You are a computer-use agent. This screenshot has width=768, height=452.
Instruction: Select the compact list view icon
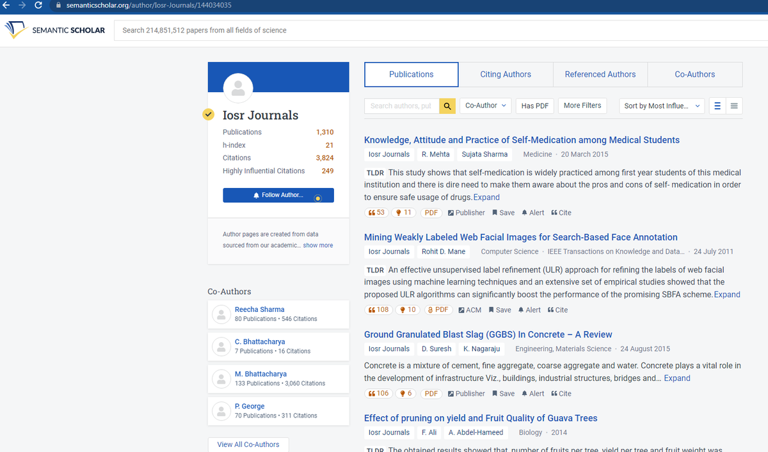(x=734, y=106)
